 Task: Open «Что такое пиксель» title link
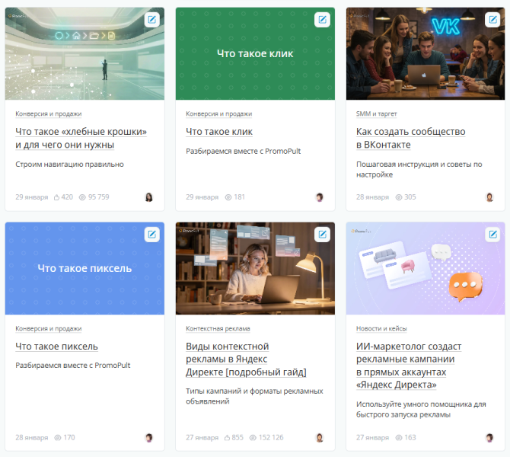tap(56, 347)
